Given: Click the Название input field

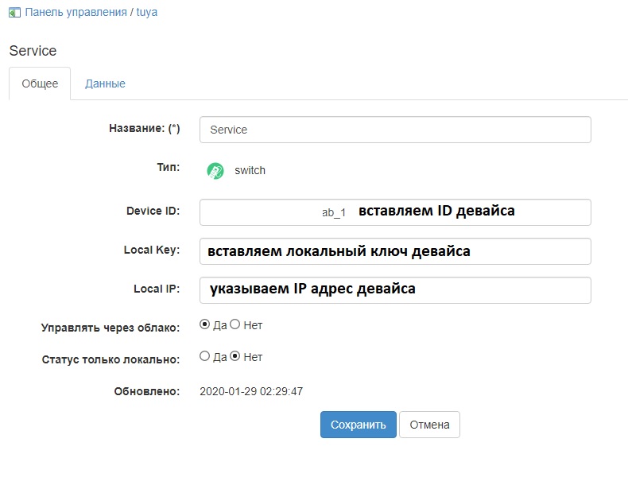Looking at the screenshot, I should pos(395,130).
